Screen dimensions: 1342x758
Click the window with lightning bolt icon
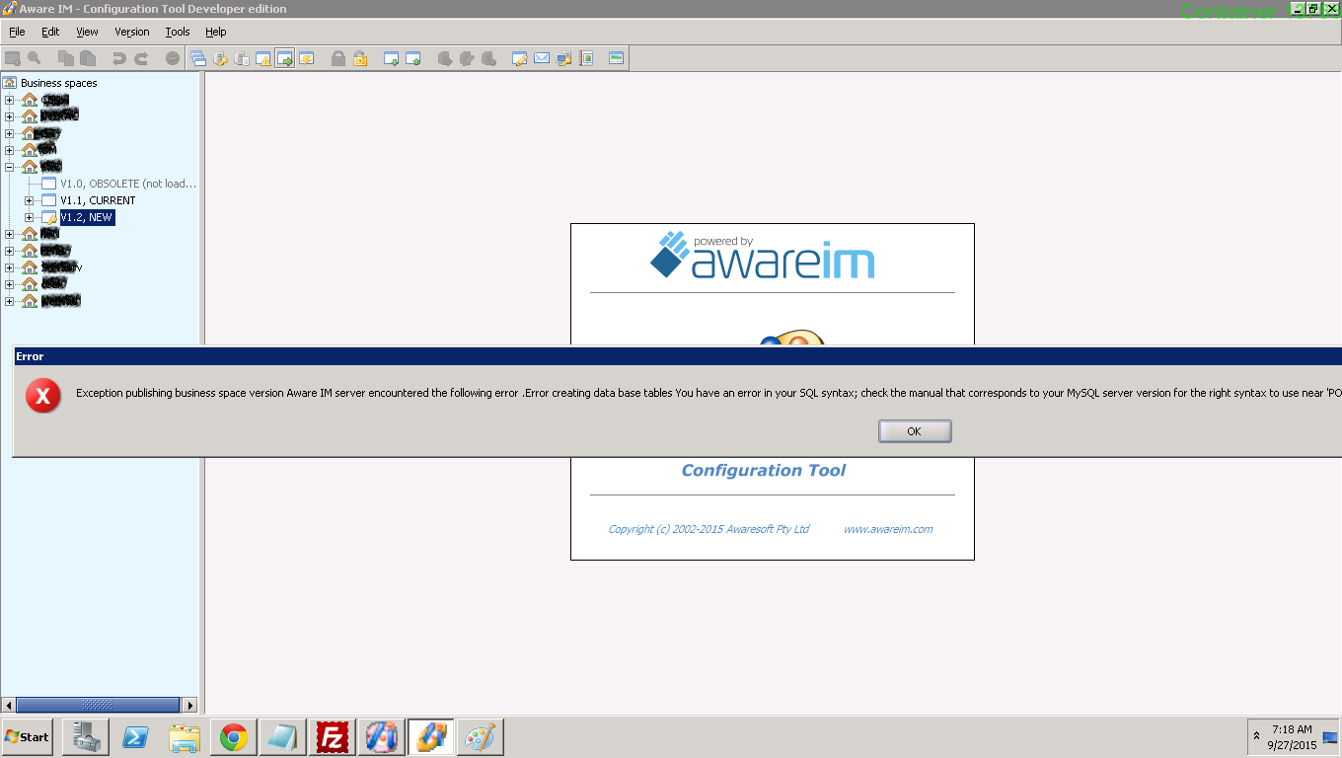tap(307, 58)
